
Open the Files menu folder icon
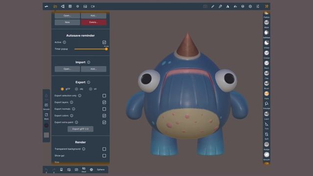coord(55,6)
